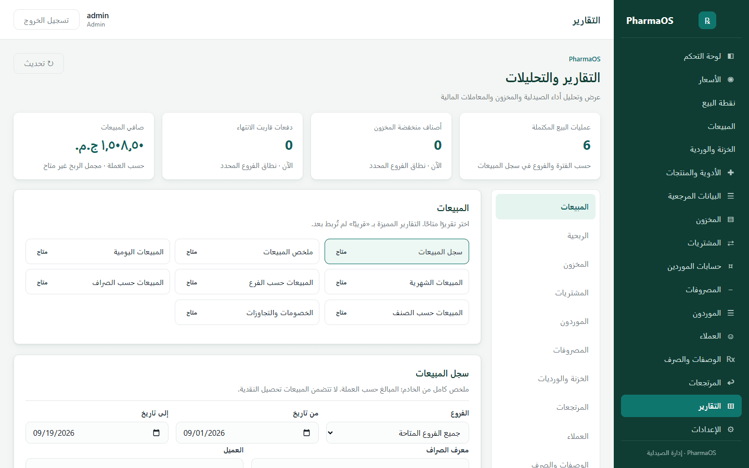Screen dimensions: 749x468
Task: Click the معرف الصراف input field
Action: (360, 463)
